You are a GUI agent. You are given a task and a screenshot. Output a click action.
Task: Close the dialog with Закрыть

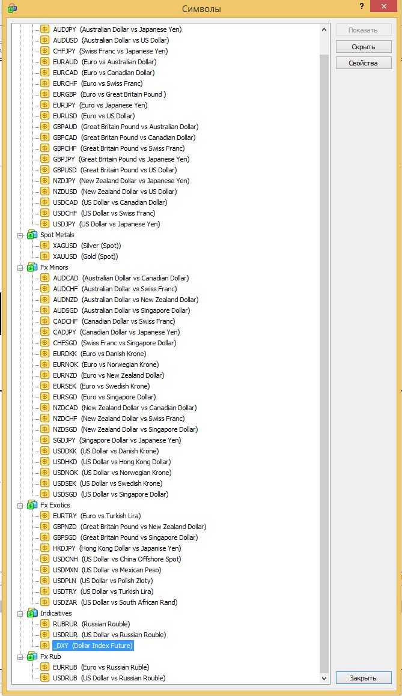pyautogui.click(x=364, y=678)
